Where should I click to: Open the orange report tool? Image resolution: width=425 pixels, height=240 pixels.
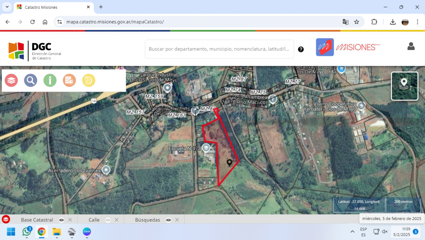pos(69,80)
